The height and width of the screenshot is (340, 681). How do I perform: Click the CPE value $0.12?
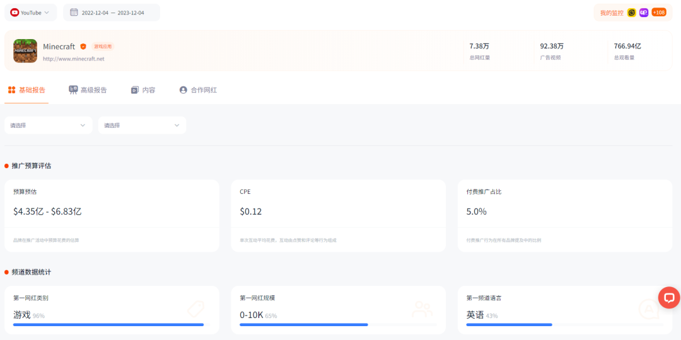pyautogui.click(x=250, y=212)
